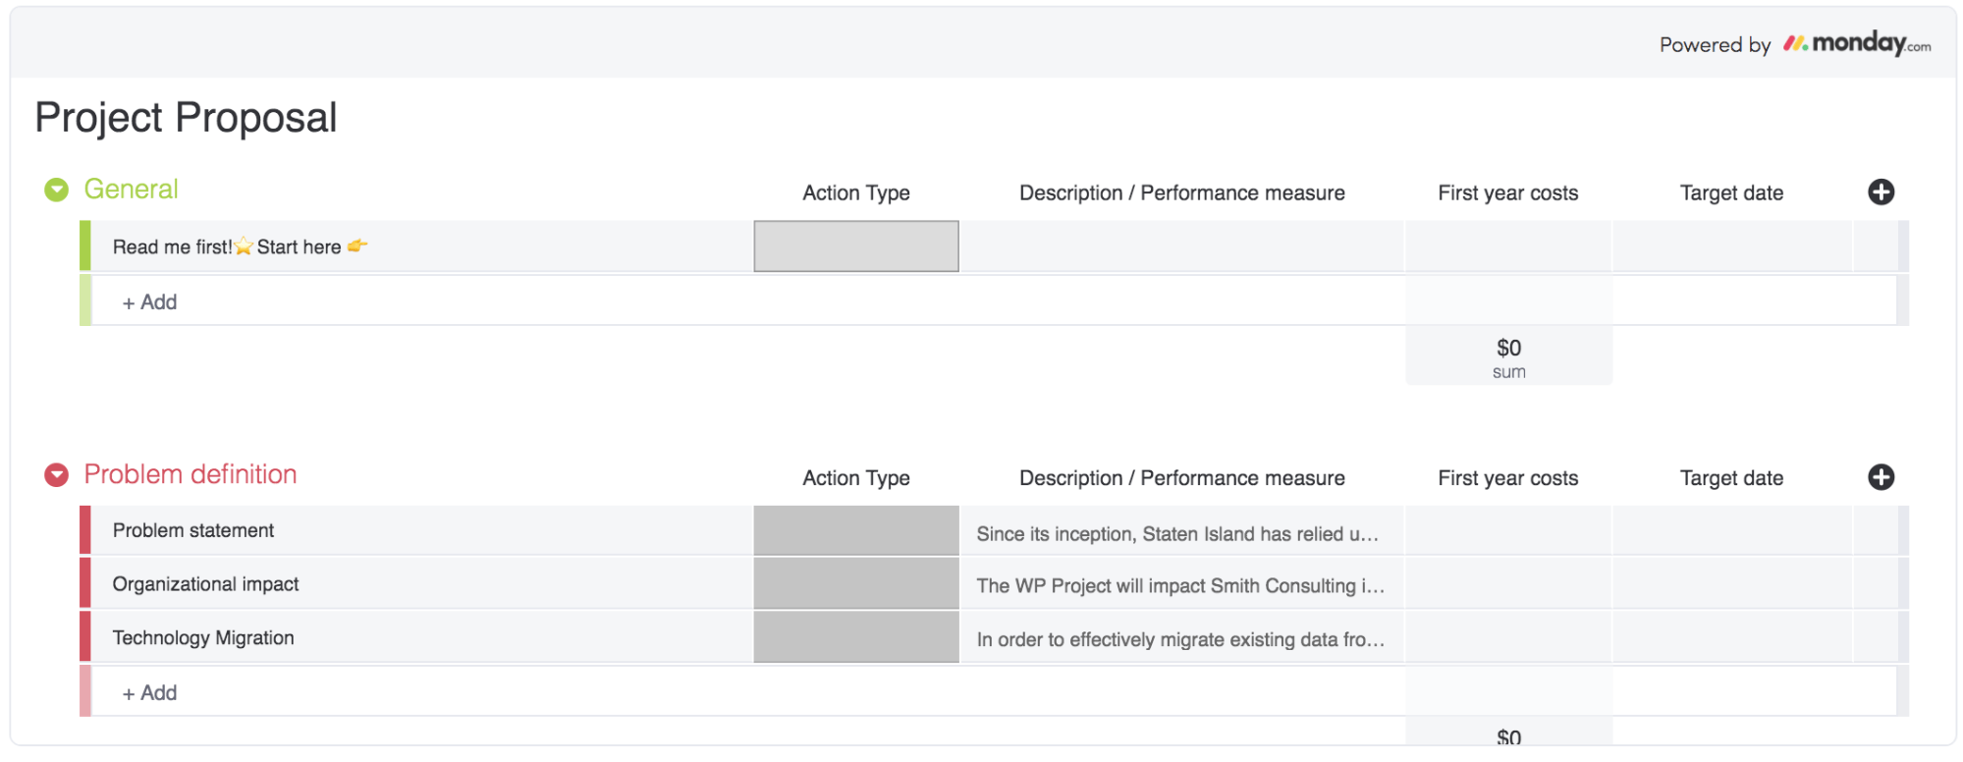This screenshot has height=762, width=1963.
Task: Click Target date header in Problem definition
Action: point(1731,477)
